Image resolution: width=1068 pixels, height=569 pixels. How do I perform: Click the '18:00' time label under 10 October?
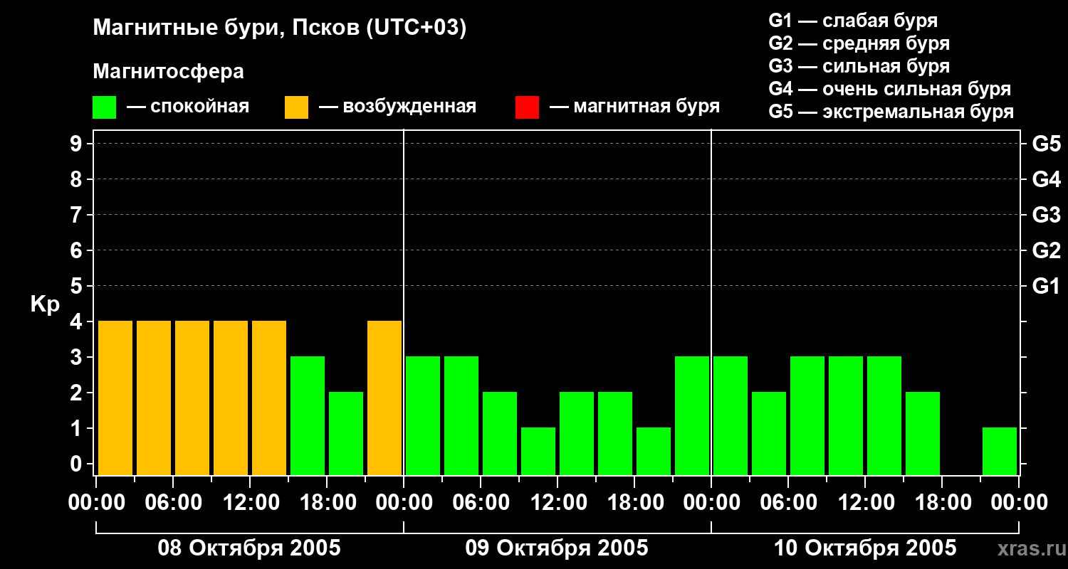point(942,503)
